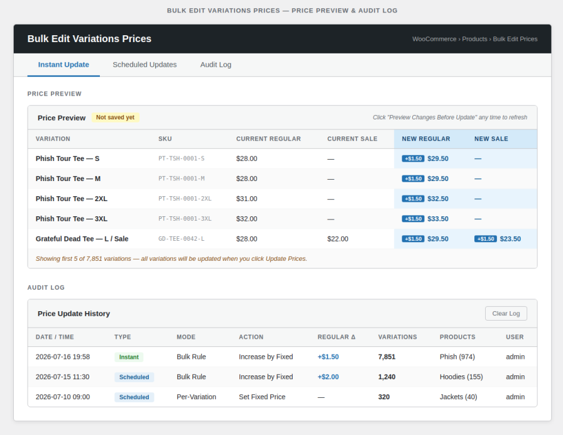Screen dimensions: 563x435
Task: Click the Instant type badge in history
Action: (129, 357)
